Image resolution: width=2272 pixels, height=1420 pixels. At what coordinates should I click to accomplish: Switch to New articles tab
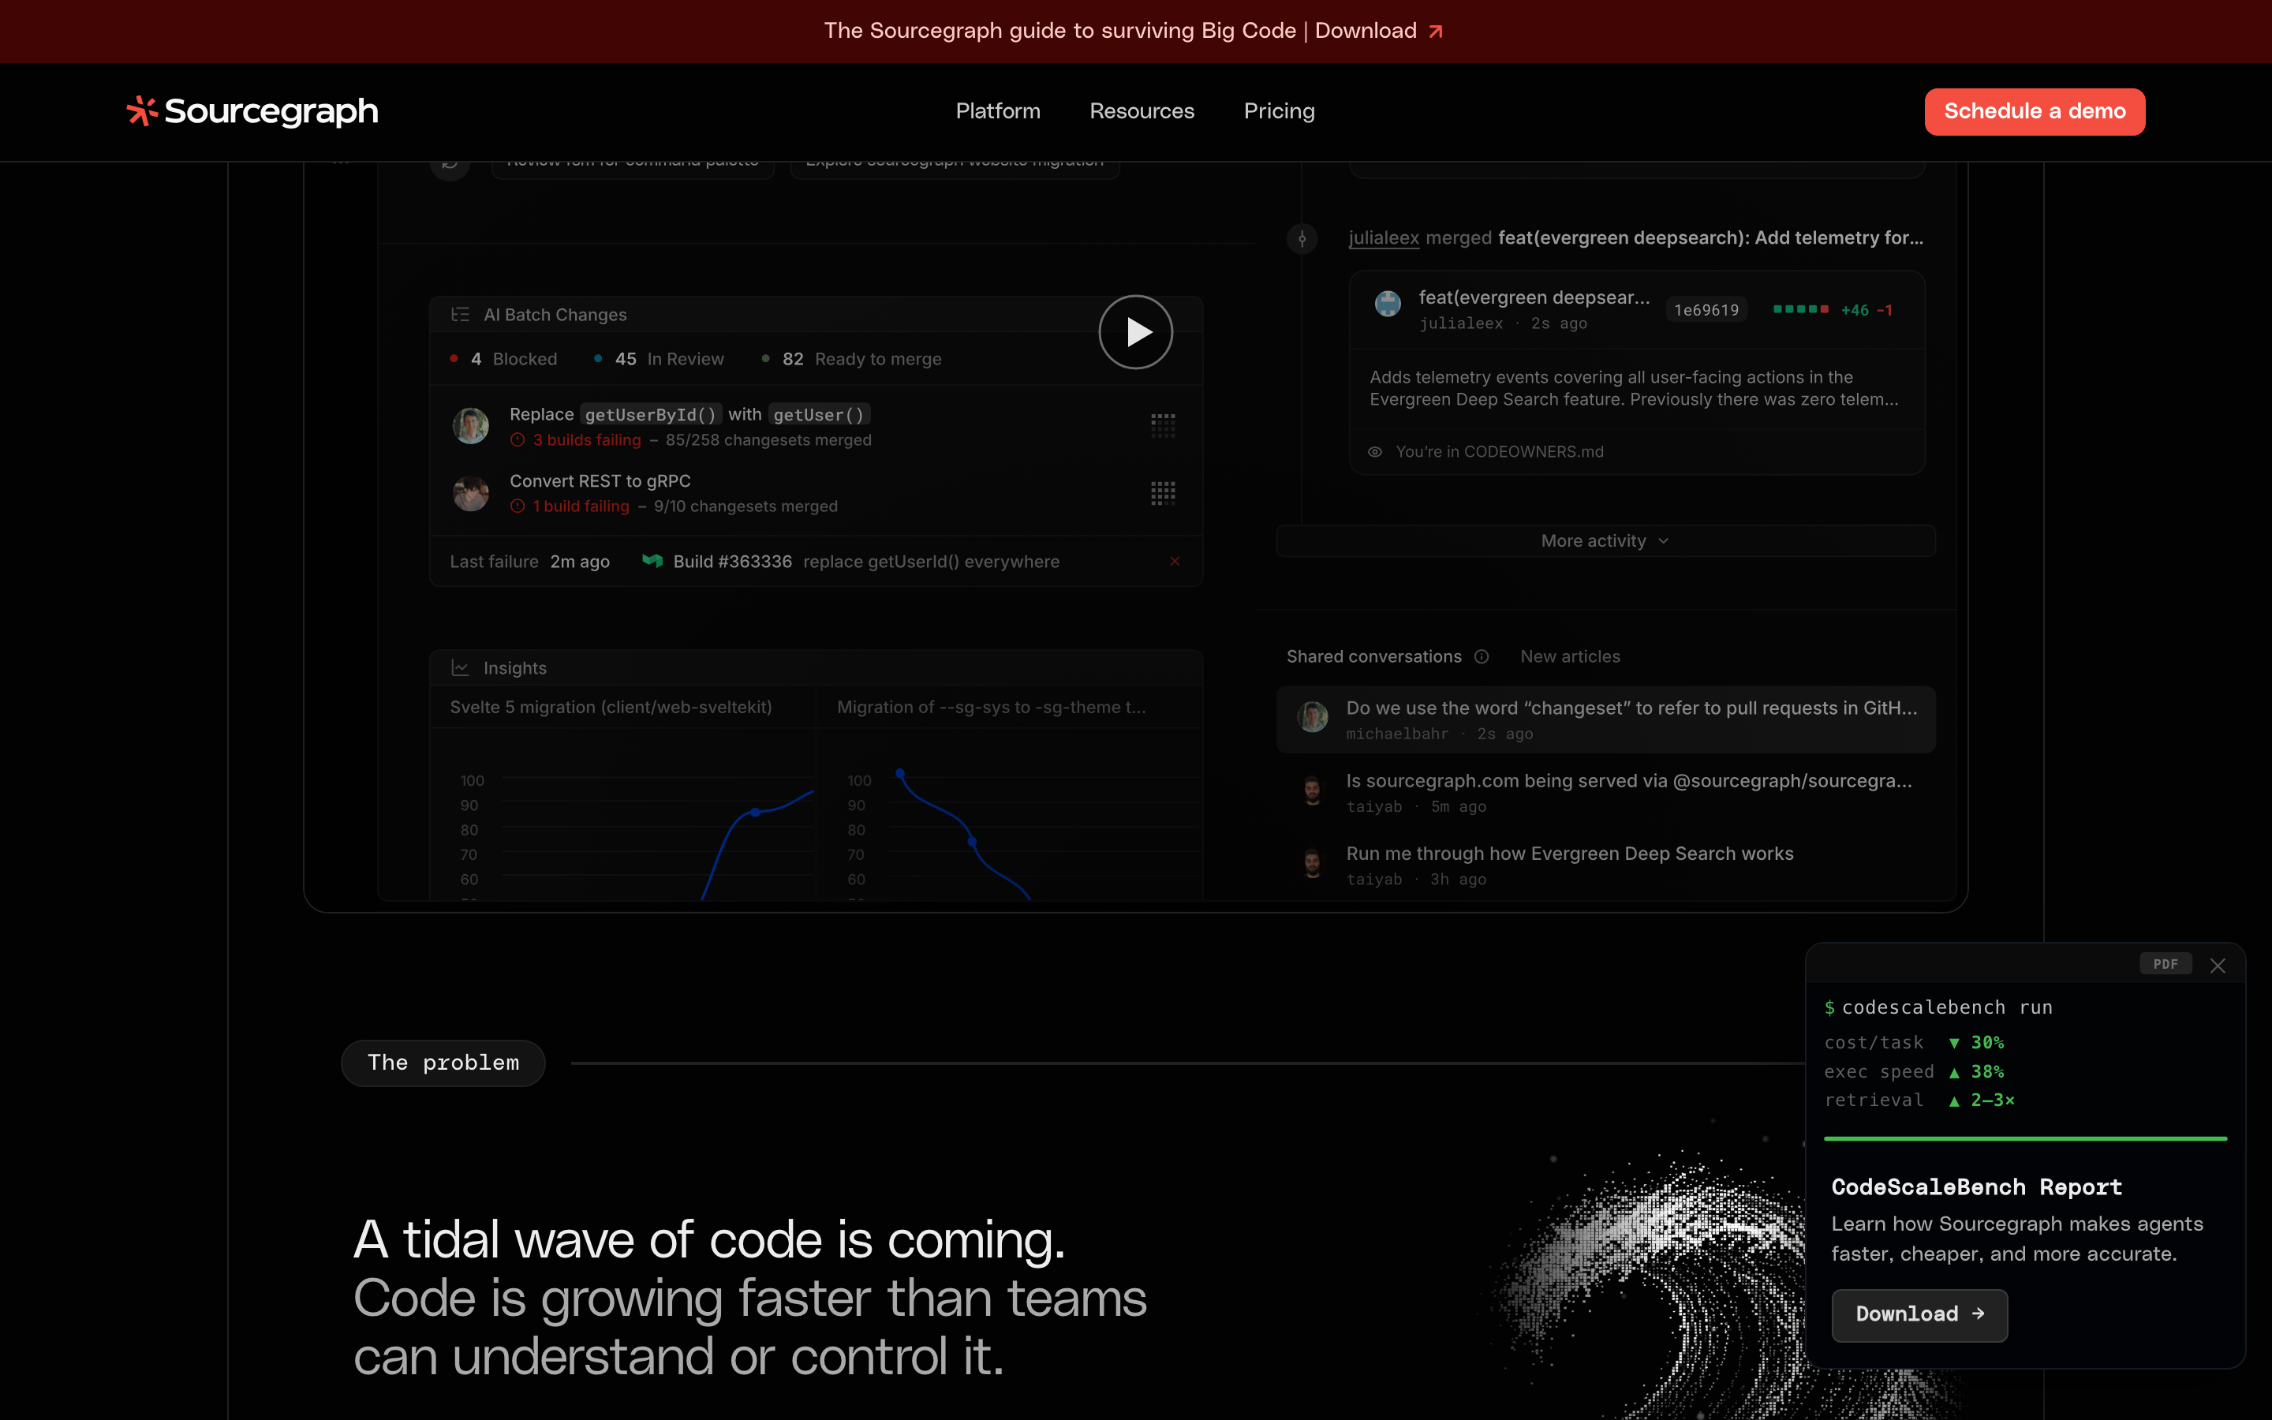pos(1570,656)
